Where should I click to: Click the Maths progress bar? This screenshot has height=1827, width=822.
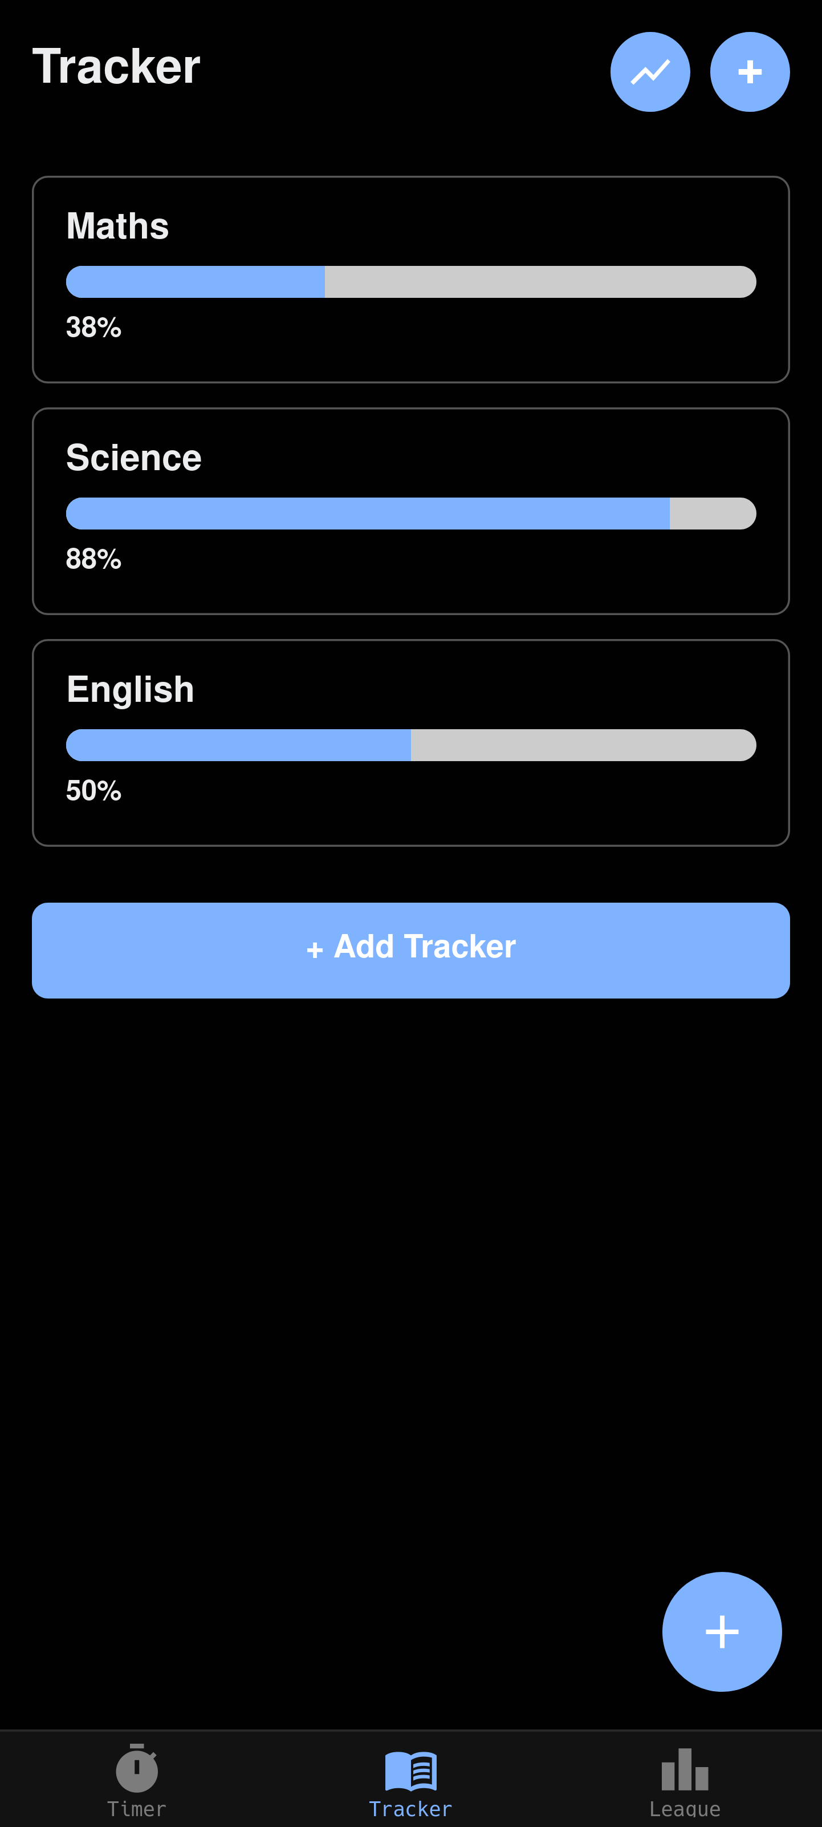coord(411,281)
